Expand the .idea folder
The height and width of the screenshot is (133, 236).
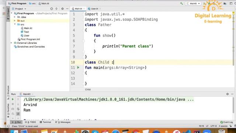pyautogui.click(x=15, y=17)
